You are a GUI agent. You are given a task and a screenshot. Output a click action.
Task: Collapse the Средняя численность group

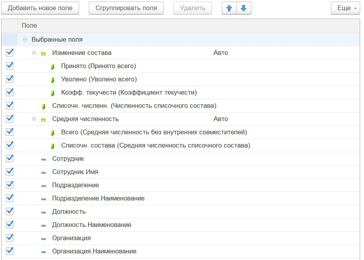tap(34, 119)
